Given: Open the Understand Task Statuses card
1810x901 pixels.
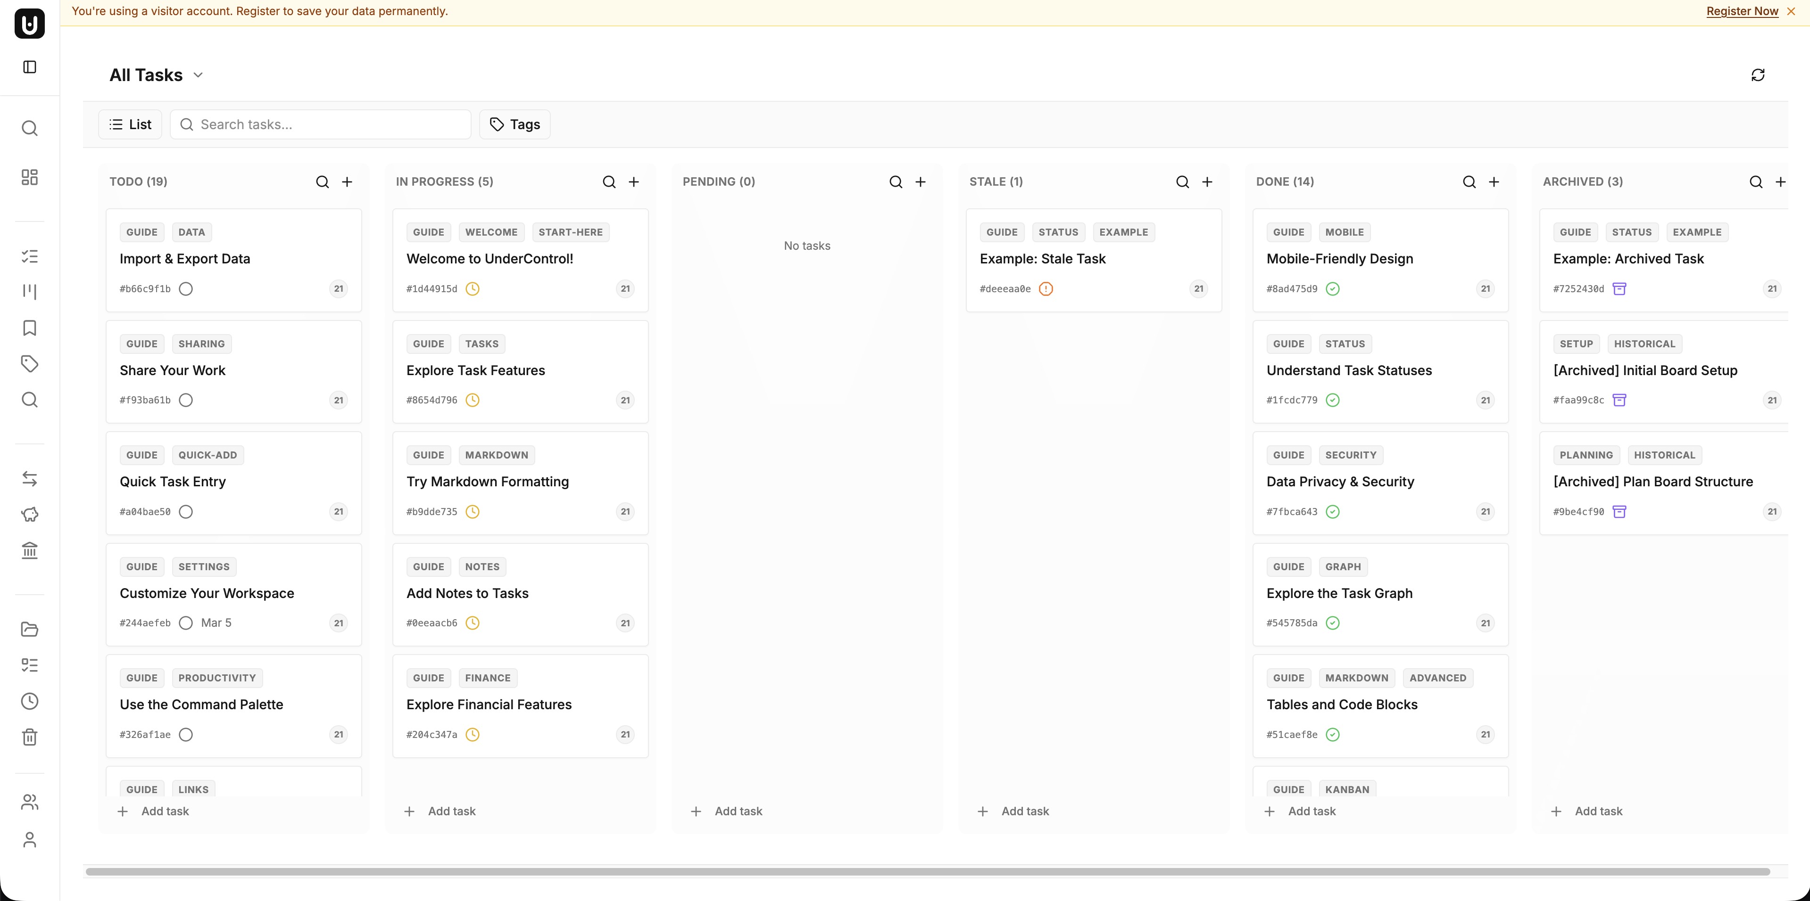Looking at the screenshot, I should [1380, 372].
